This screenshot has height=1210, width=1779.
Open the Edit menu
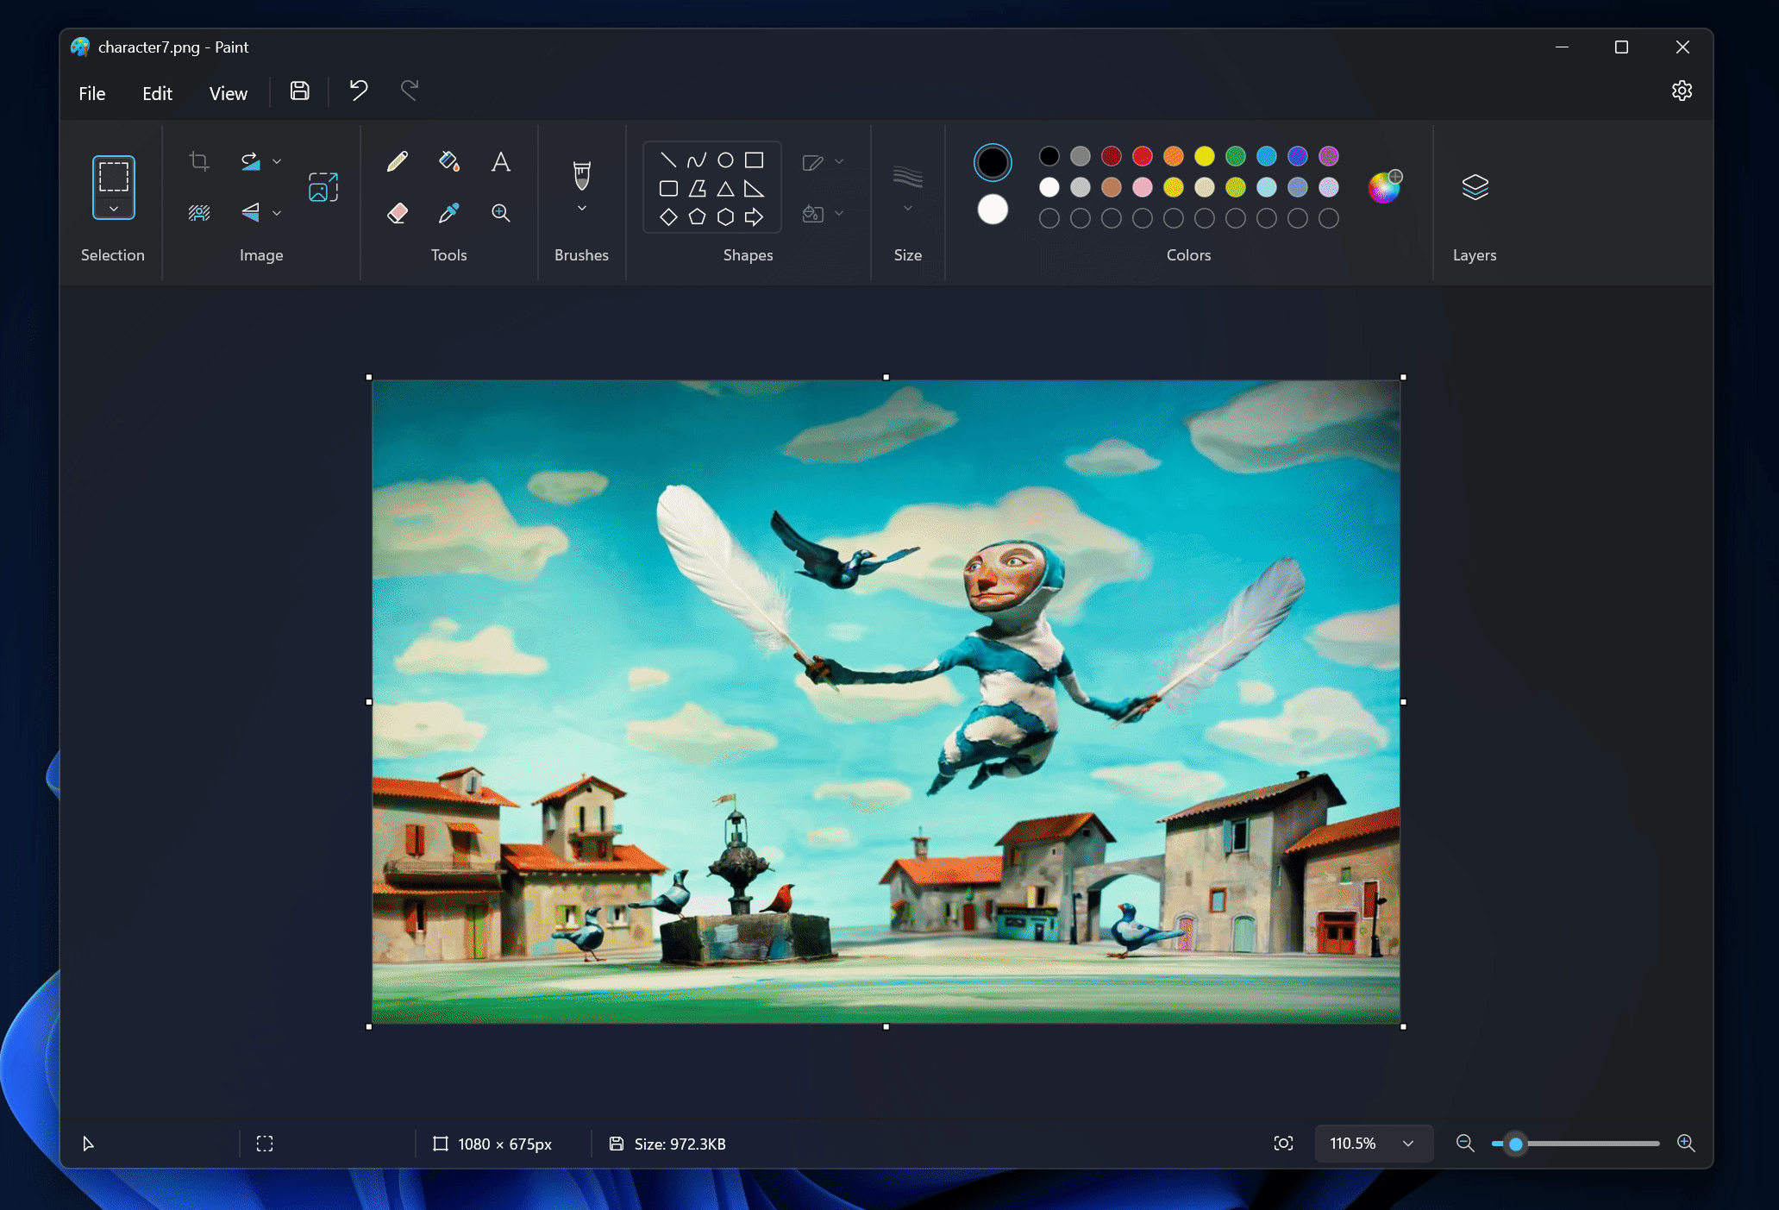coord(157,91)
